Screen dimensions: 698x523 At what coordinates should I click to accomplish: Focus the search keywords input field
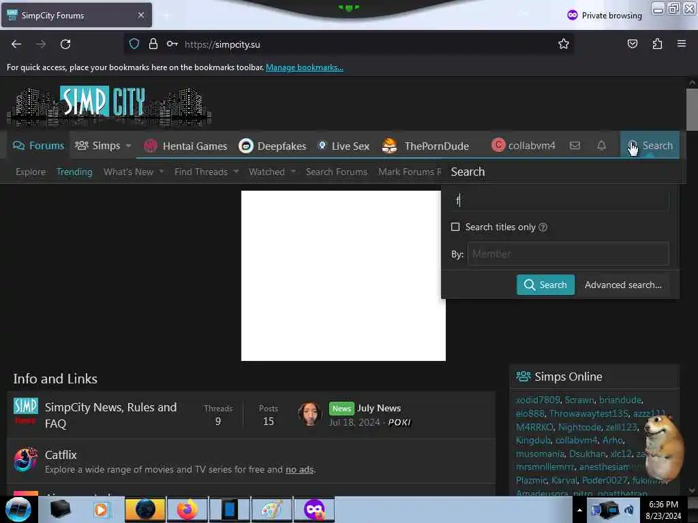[560, 201]
